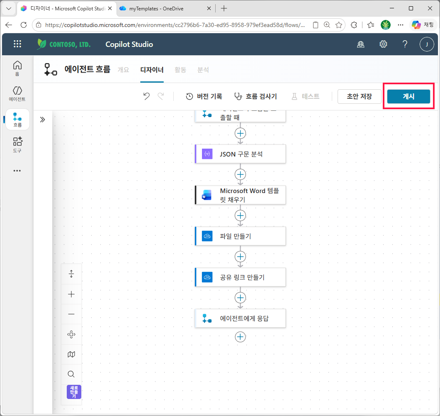This screenshot has width=440, height=416.
Task: Open the environment selector globe icon
Action: pos(361,44)
